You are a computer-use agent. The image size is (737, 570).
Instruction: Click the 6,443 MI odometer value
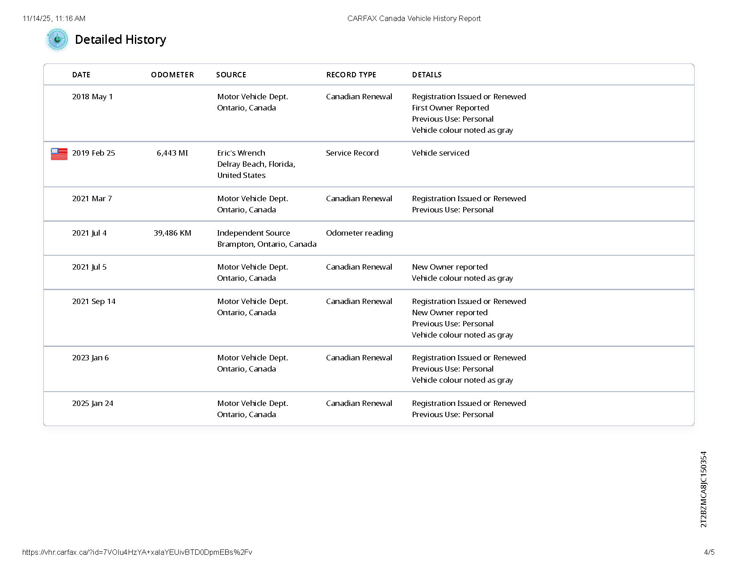172,153
